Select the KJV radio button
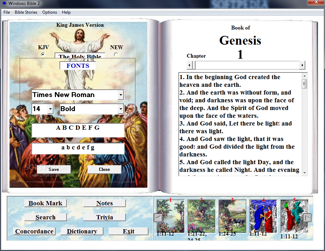 coord(43,54)
